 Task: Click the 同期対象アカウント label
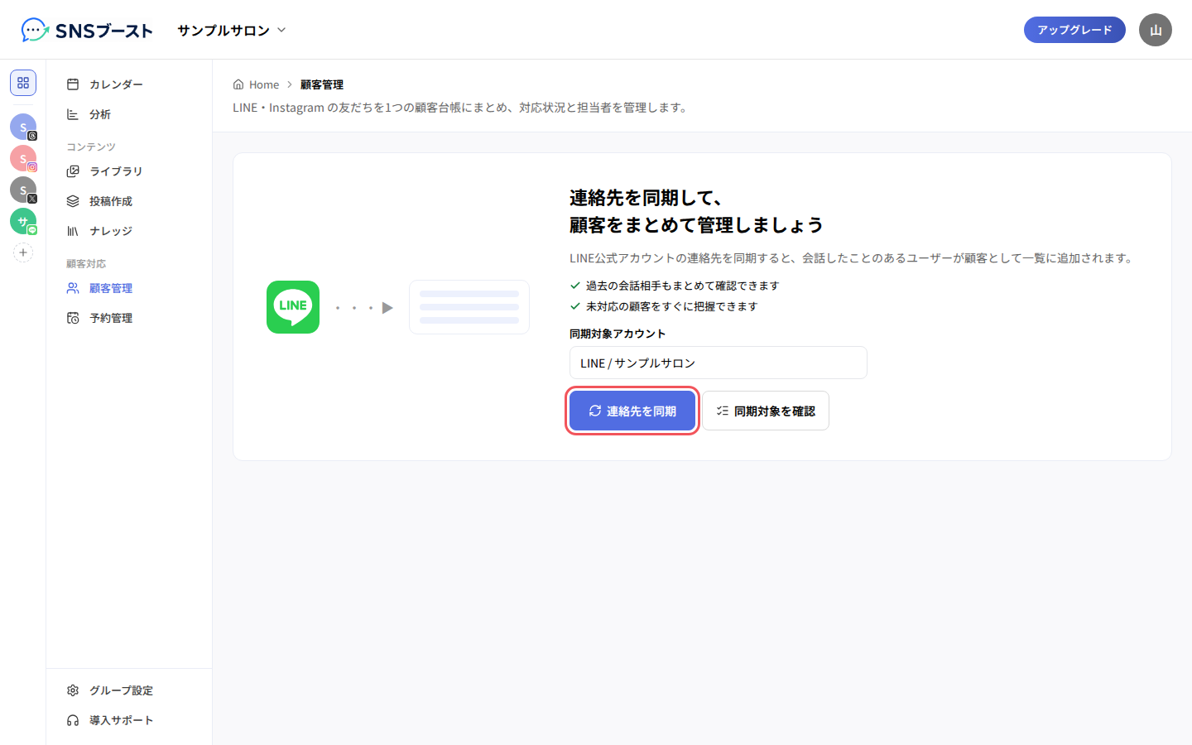[618, 334]
